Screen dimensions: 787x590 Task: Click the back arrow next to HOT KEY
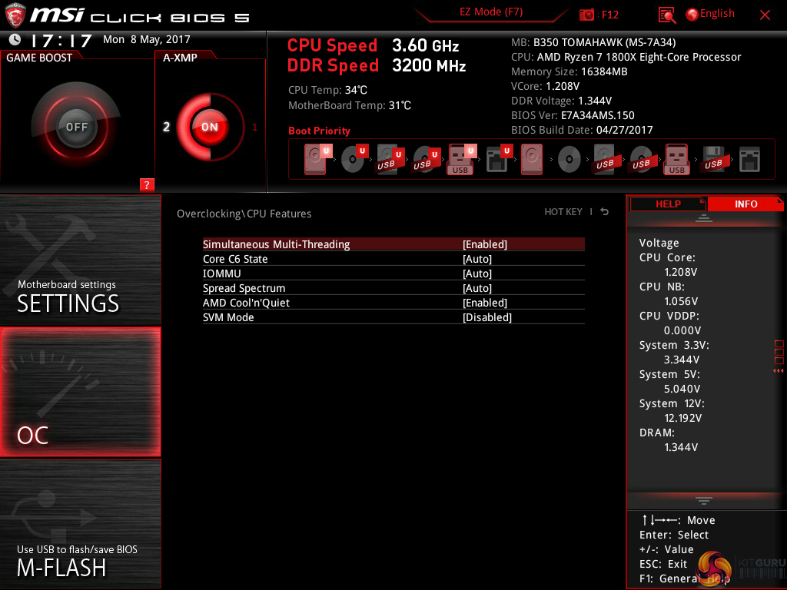[x=605, y=212]
